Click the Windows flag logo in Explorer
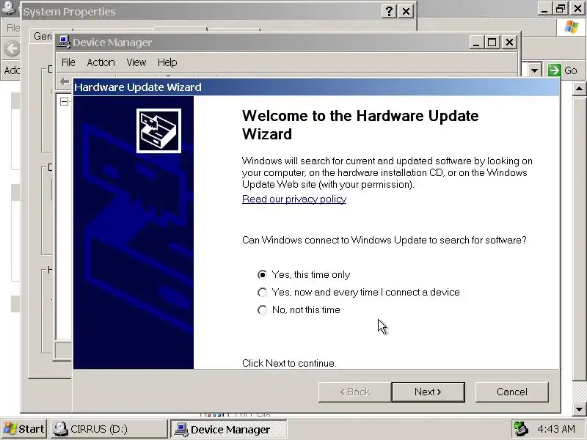The width and height of the screenshot is (587, 440). [x=572, y=27]
